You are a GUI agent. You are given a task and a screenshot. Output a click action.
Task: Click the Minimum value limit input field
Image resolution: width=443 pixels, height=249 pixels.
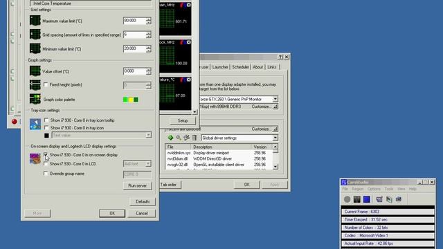(x=134, y=49)
